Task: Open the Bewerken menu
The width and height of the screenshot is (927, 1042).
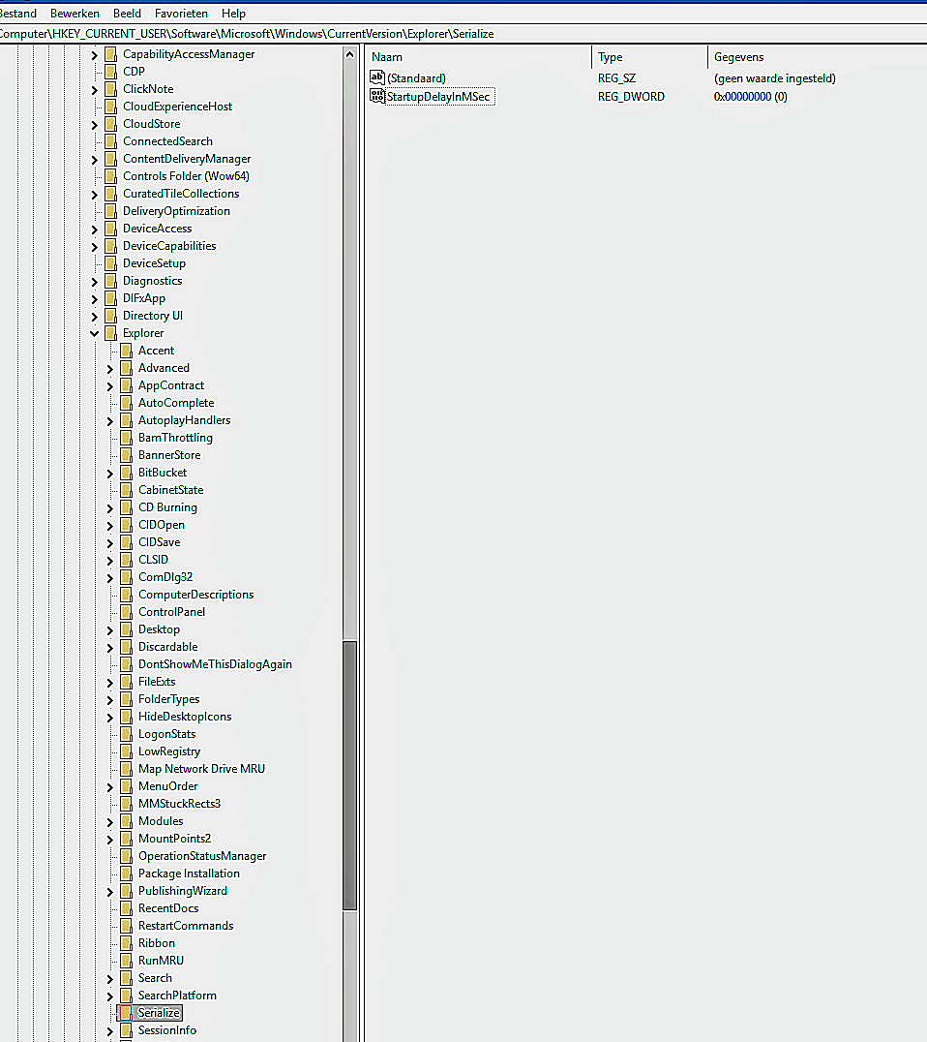Action: [75, 14]
